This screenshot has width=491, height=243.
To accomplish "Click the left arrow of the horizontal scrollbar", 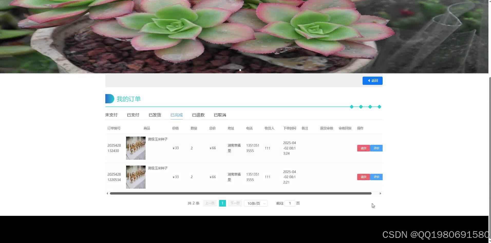I will 107,193.
